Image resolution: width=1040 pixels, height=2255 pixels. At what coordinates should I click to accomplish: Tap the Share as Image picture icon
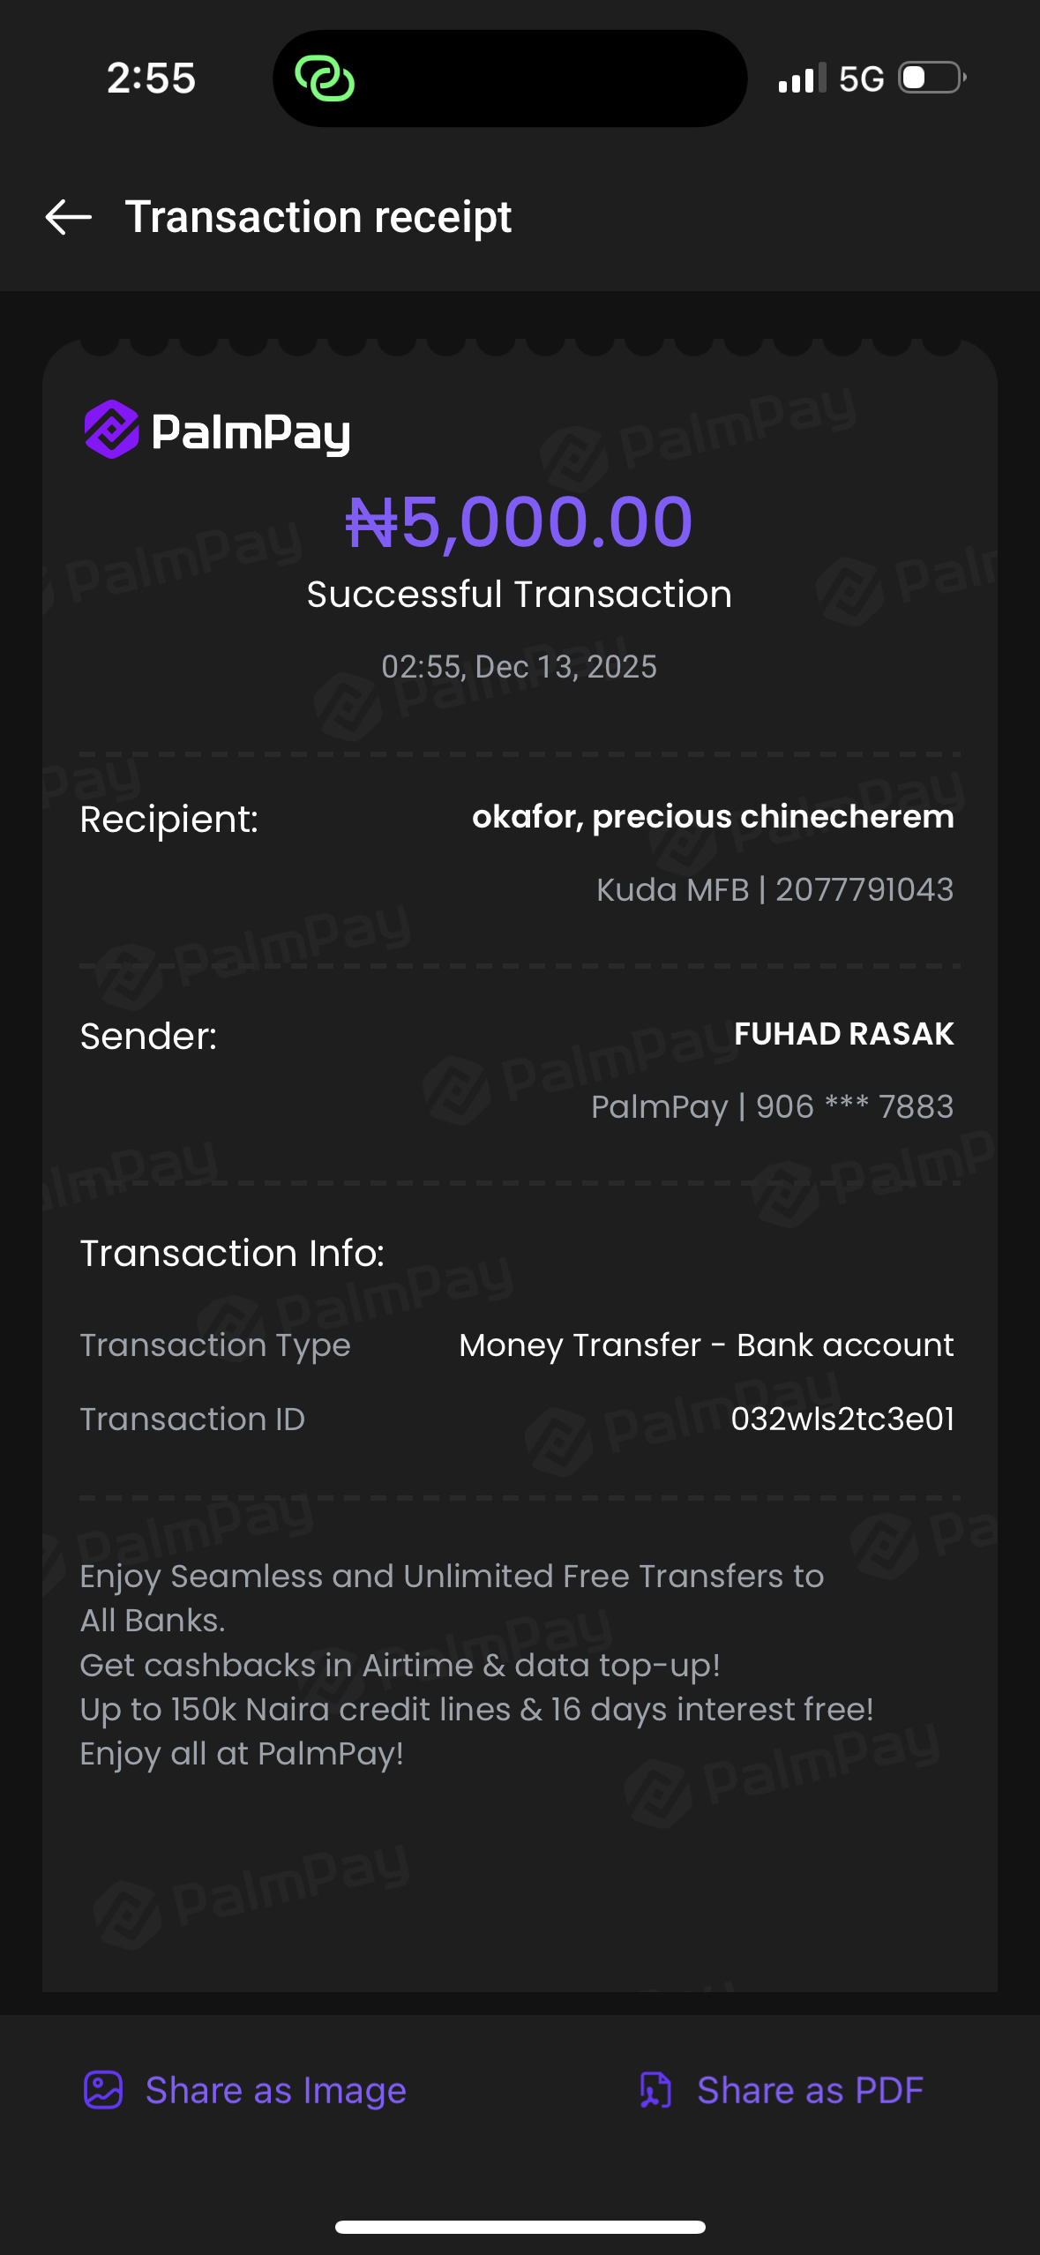(103, 2090)
